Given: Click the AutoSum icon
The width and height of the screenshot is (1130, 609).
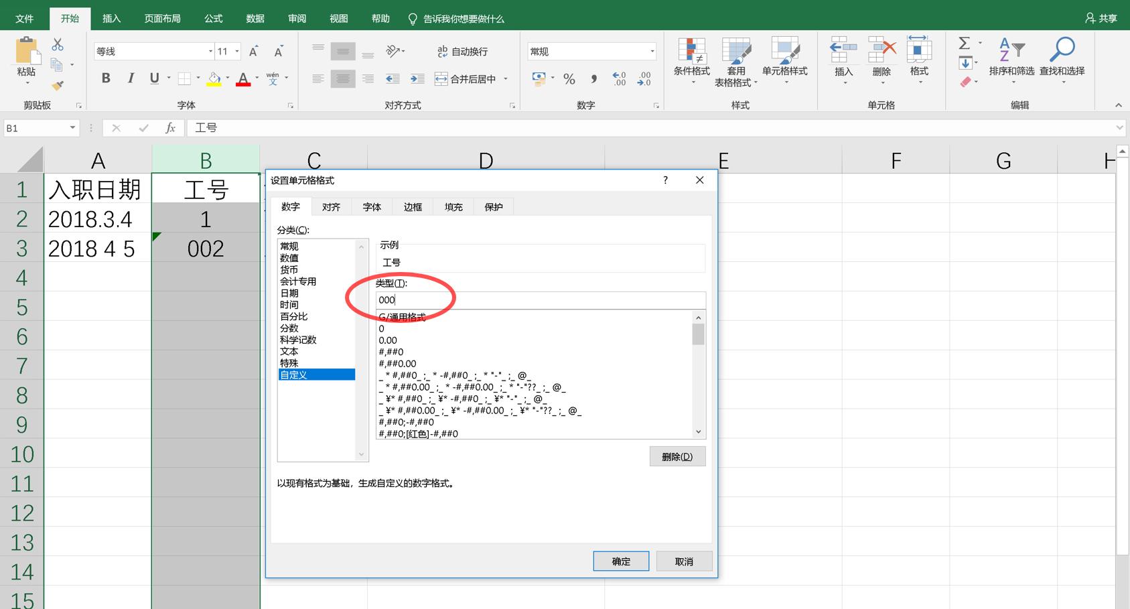Looking at the screenshot, I should [965, 42].
